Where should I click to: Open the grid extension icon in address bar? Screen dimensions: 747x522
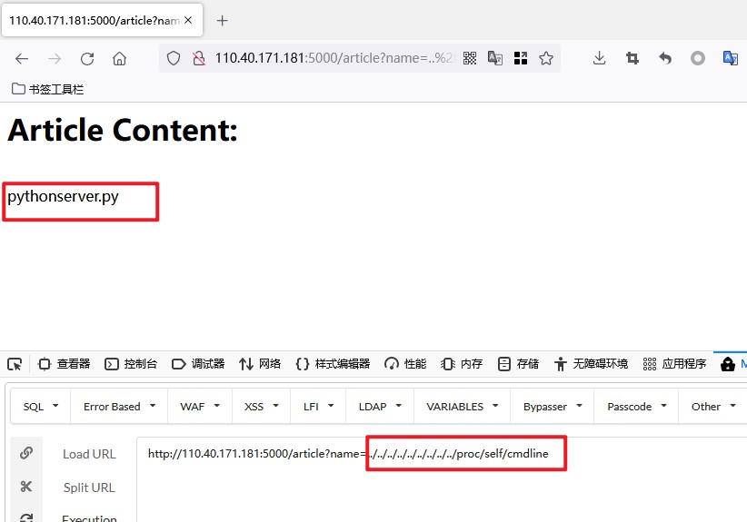pos(521,58)
